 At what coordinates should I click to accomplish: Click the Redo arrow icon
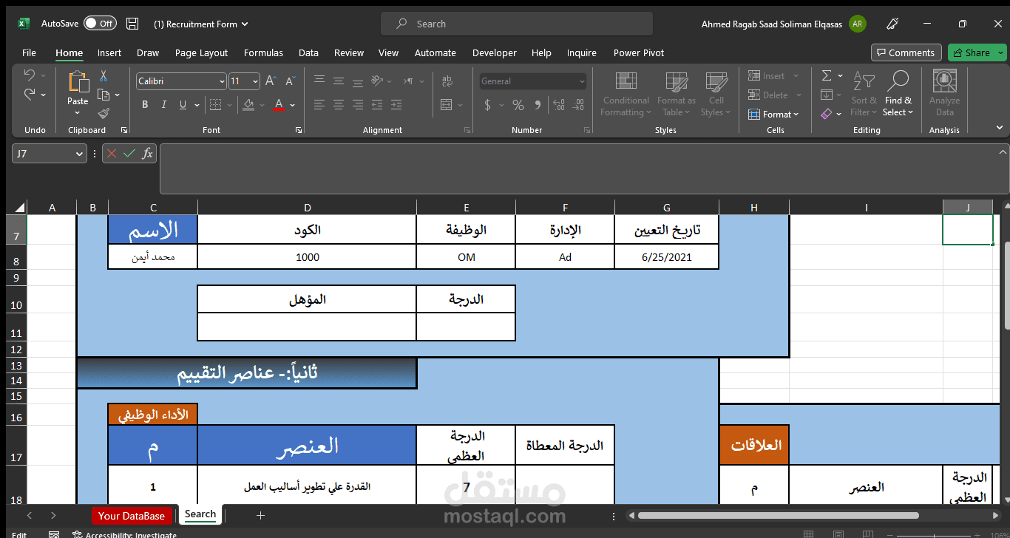(29, 94)
